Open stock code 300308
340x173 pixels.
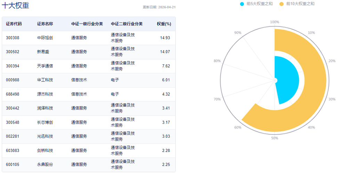[x=13, y=38]
